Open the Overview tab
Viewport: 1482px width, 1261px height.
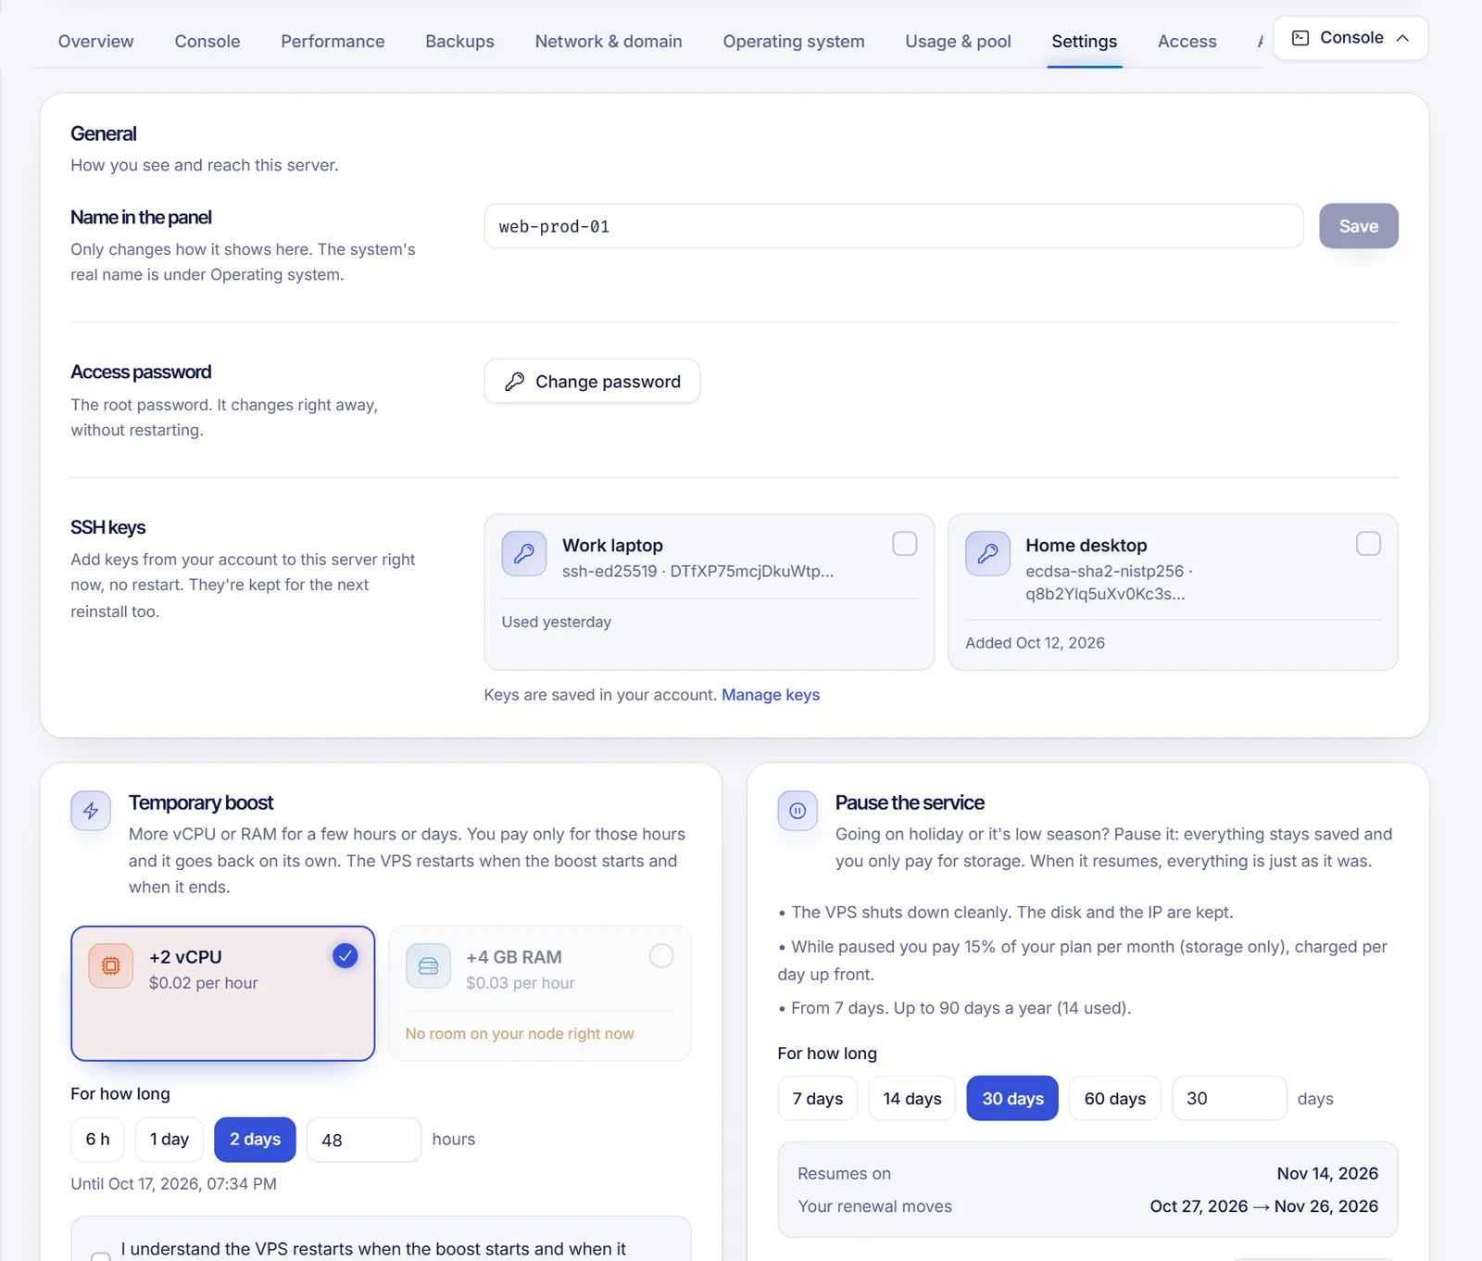pyautogui.click(x=96, y=42)
